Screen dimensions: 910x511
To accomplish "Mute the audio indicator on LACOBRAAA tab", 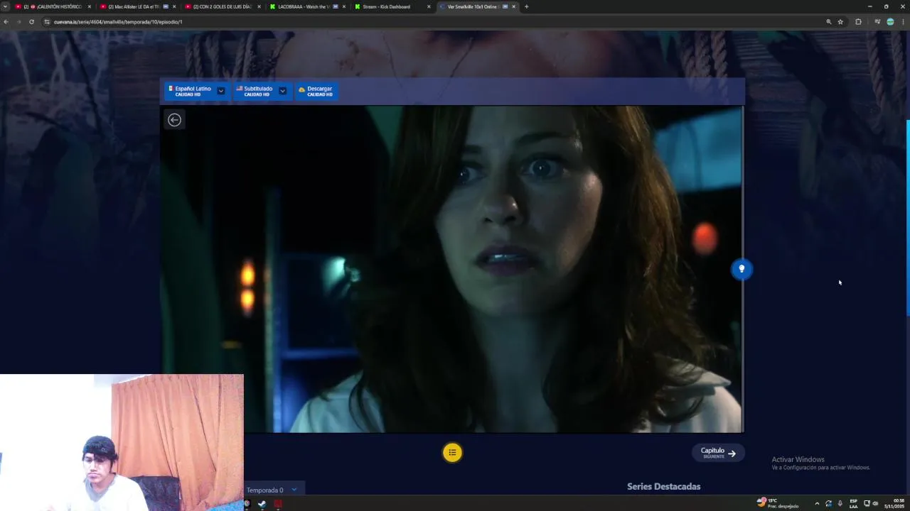I will [x=336, y=6].
